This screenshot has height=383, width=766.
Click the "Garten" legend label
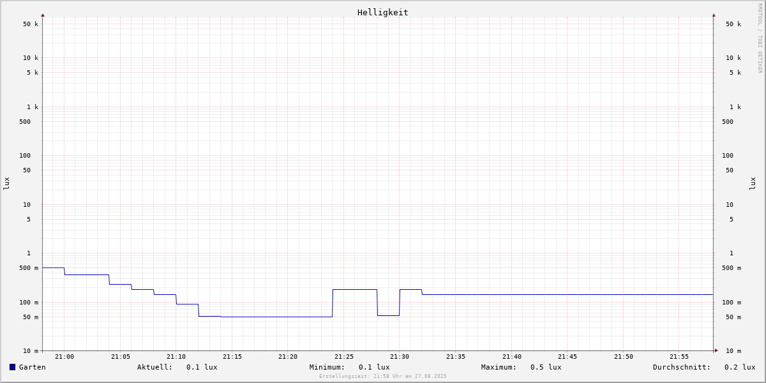point(33,367)
